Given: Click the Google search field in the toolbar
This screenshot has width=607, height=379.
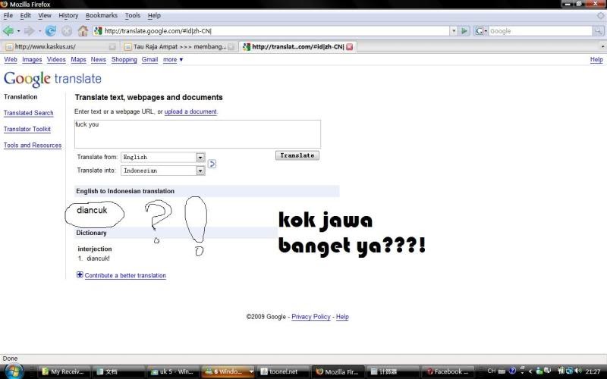Looking at the screenshot, I should point(540,31).
